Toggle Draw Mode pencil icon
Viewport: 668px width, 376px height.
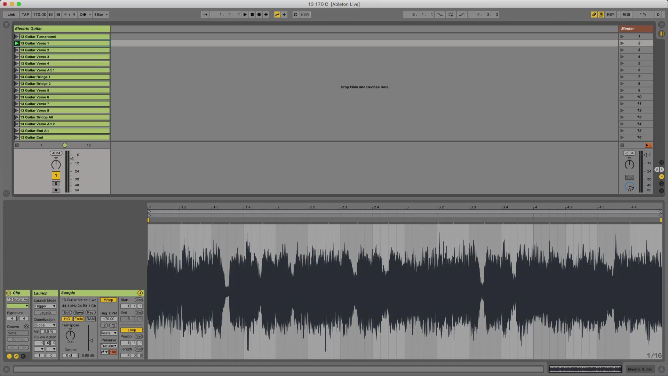594,15
